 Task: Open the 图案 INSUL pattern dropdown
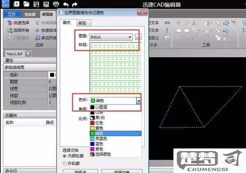click(x=111, y=37)
